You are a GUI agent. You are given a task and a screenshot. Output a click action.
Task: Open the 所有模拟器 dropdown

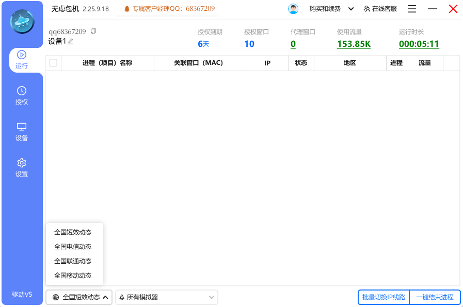tap(166, 297)
